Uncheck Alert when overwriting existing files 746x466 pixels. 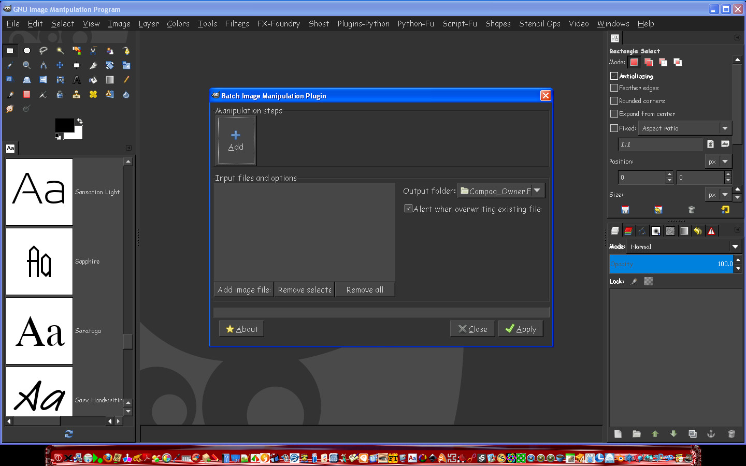click(x=408, y=209)
